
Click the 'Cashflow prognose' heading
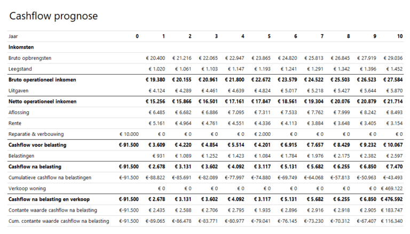pos(53,16)
